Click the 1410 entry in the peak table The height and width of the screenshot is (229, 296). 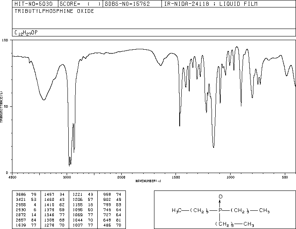click(49, 205)
